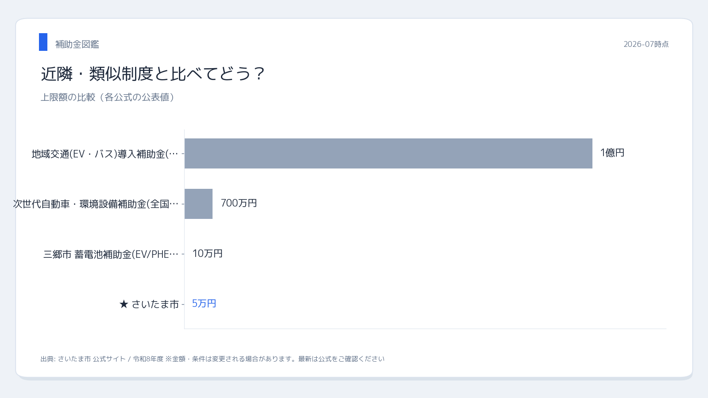The height and width of the screenshot is (398, 708).
Task: Click the 補助金図鑑 brand label
Action: [77, 44]
